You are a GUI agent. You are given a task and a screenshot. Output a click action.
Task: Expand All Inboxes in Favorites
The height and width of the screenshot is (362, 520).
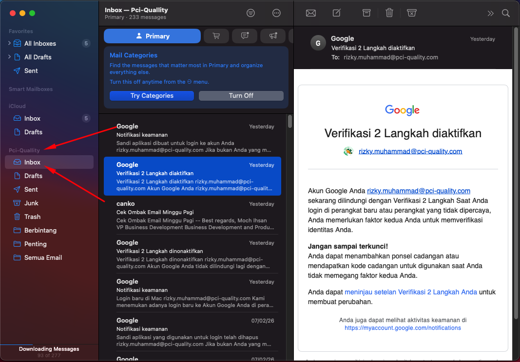click(9, 43)
